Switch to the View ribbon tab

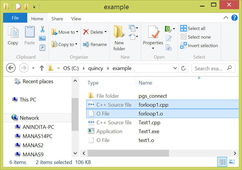click(x=76, y=19)
